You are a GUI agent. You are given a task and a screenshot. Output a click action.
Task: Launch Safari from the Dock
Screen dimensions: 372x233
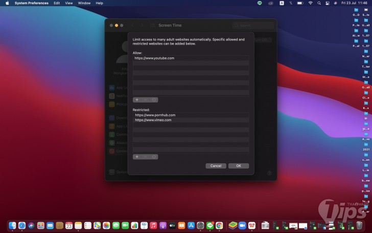[22, 225]
